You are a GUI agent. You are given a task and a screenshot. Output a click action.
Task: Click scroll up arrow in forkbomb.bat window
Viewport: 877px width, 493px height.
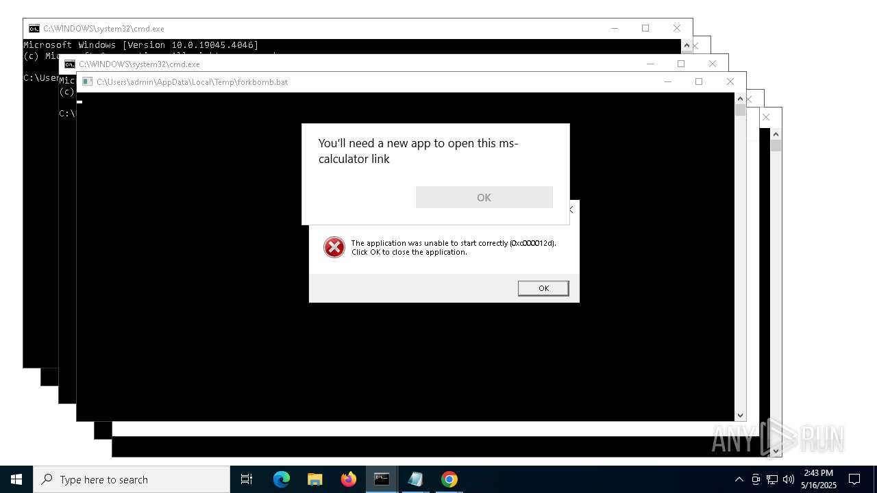click(740, 99)
